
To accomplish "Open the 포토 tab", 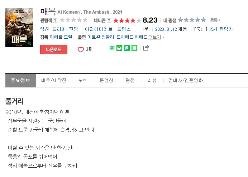I will tap(83, 80).
